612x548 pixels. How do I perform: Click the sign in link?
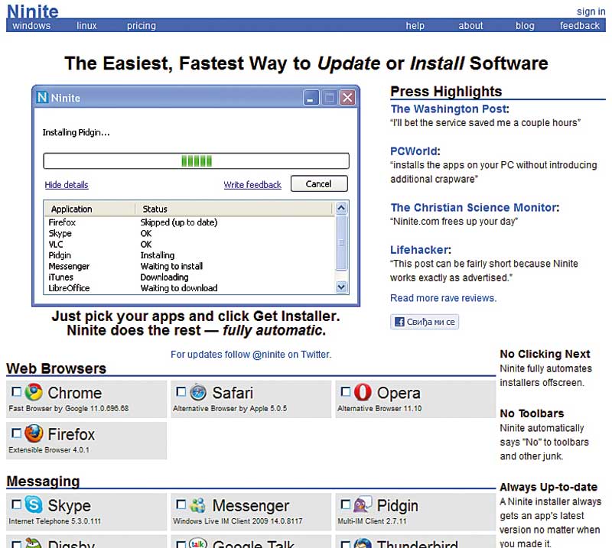tap(591, 11)
